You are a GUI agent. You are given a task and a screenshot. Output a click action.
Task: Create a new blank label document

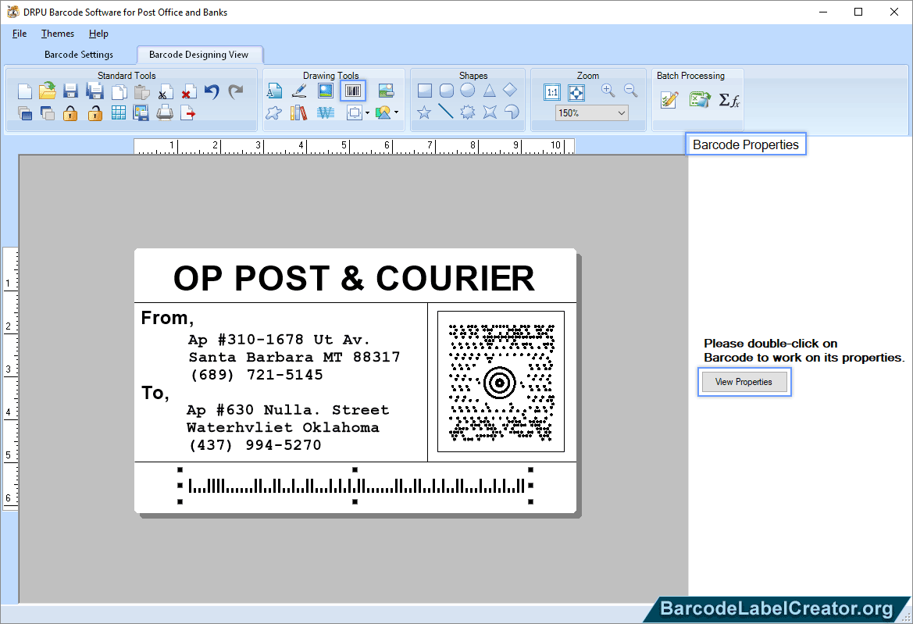(24, 91)
